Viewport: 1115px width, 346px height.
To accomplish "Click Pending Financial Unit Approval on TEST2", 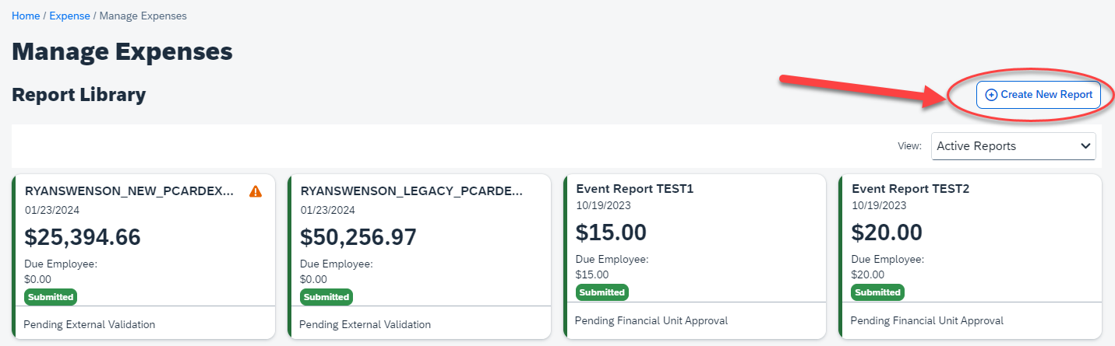I will (927, 320).
